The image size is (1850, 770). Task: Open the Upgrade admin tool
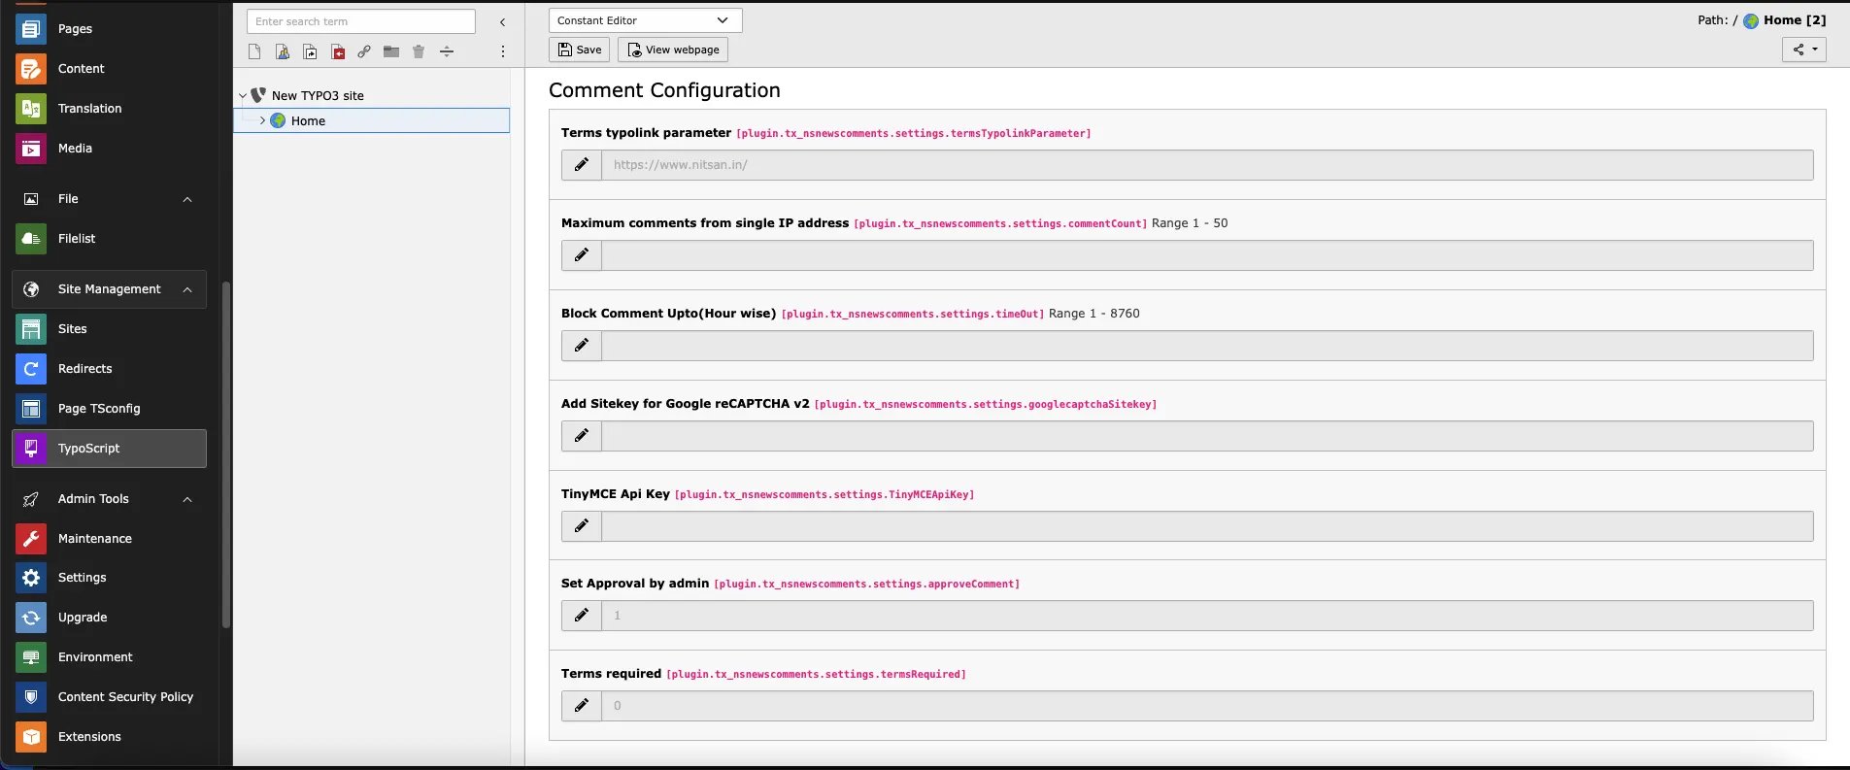[x=109, y=618]
